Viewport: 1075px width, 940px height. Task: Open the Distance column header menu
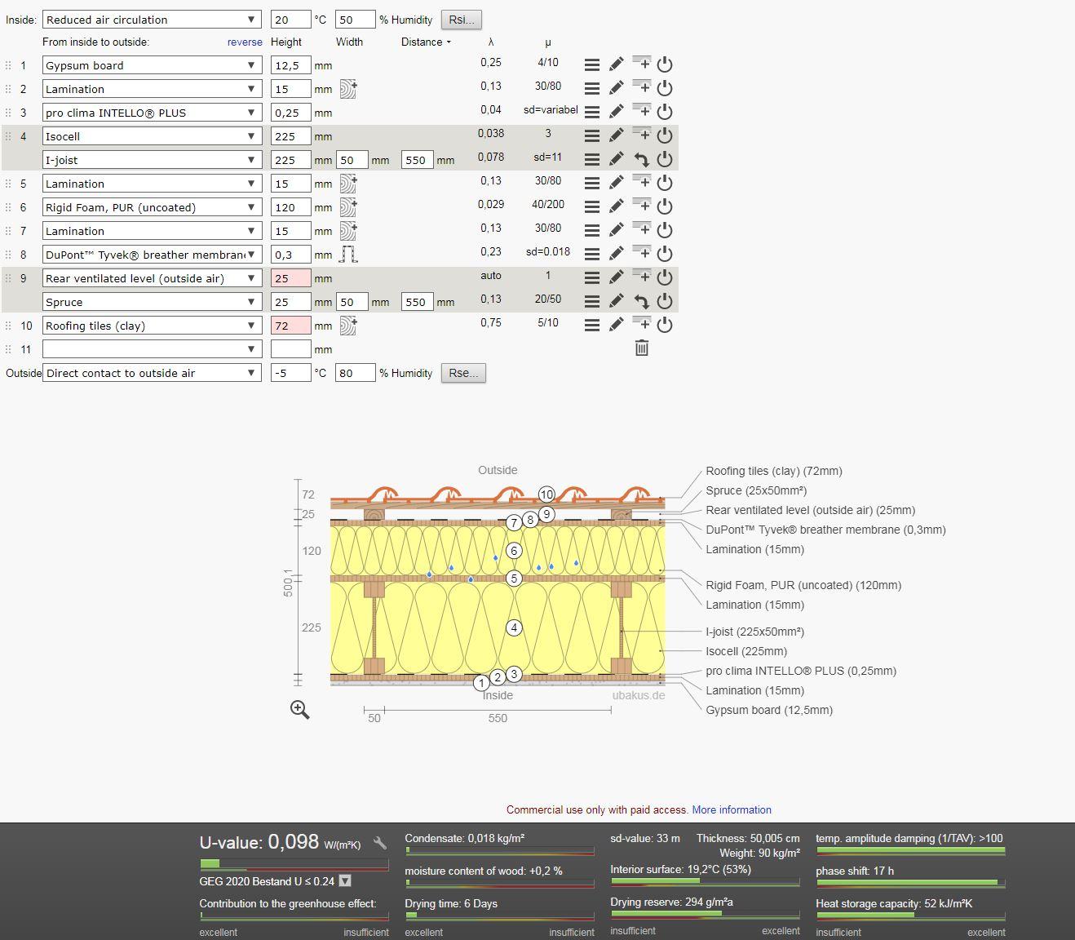pyautogui.click(x=426, y=42)
